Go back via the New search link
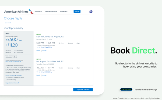Image resolution: width=162 pixels, height=100 pixels. pyautogui.click(x=8, y=23)
